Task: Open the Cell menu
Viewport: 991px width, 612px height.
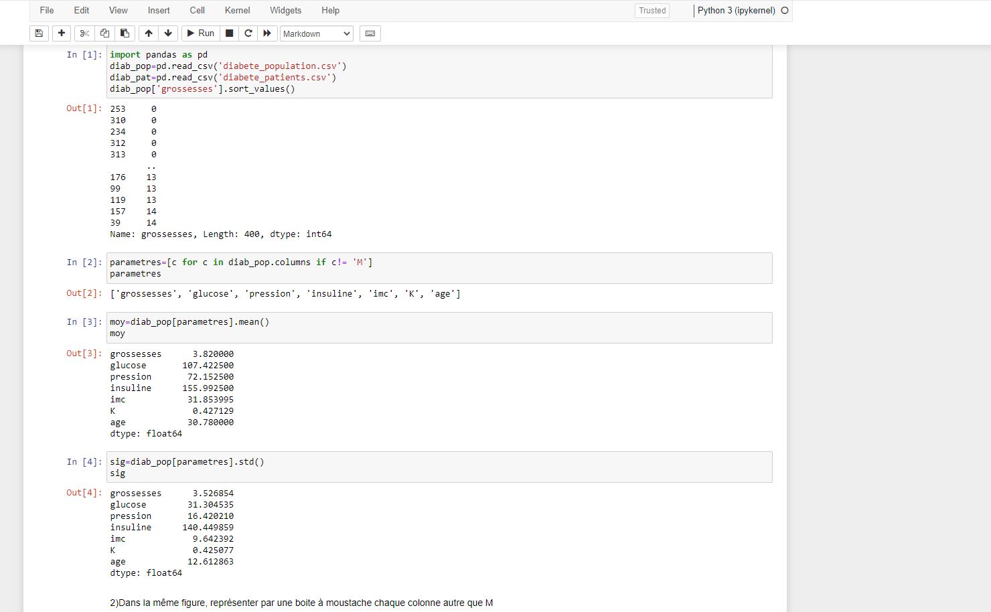Action: [x=198, y=11]
